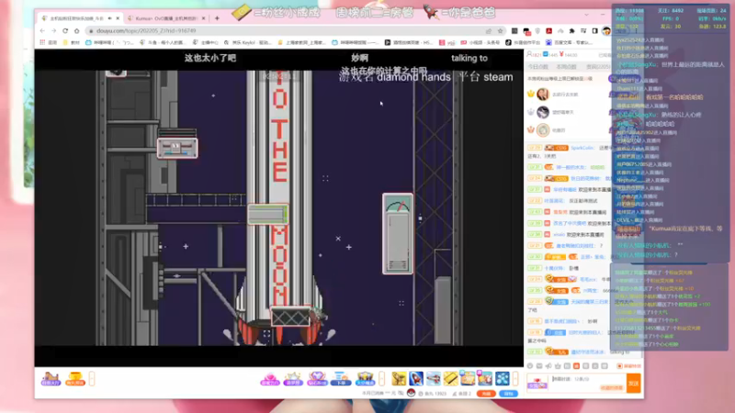735x413 pixels.
Task: Open the extensions puzzle icon
Action: (571, 31)
